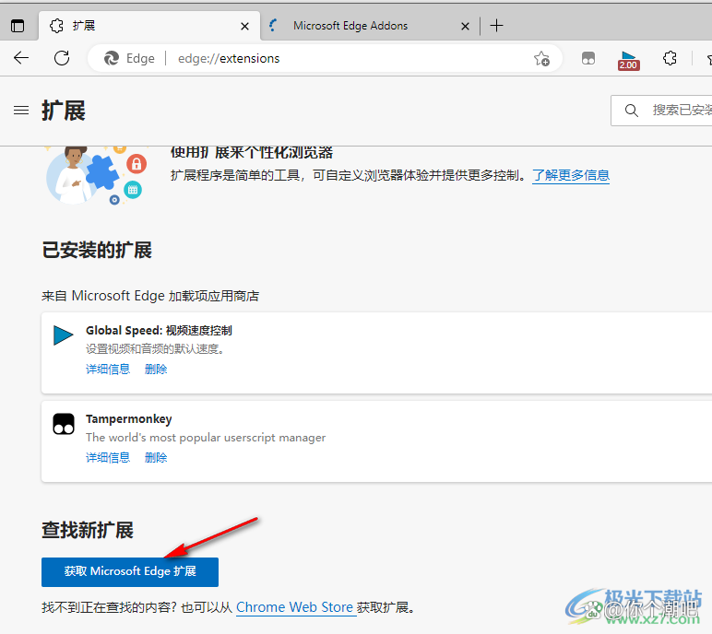Click the 查找新扩展 heading

pyautogui.click(x=88, y=530)
